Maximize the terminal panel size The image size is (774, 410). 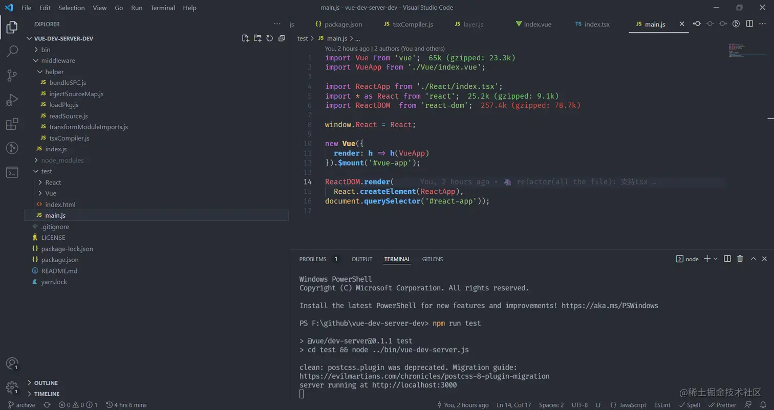(x=753, y=259)
